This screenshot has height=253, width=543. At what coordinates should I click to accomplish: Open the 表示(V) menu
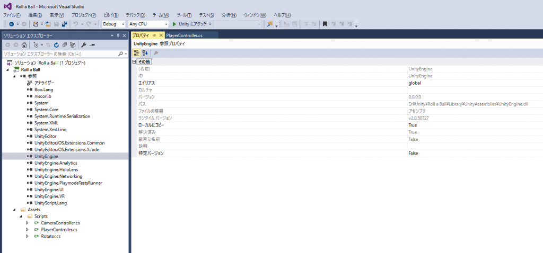56,15
